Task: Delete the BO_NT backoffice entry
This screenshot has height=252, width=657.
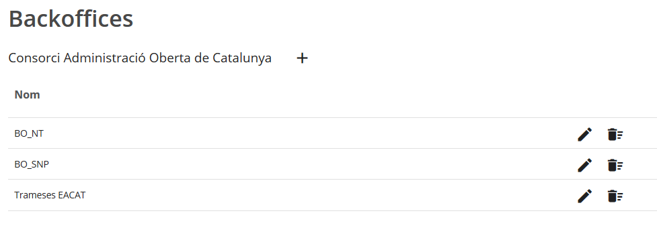Action: 615,135
